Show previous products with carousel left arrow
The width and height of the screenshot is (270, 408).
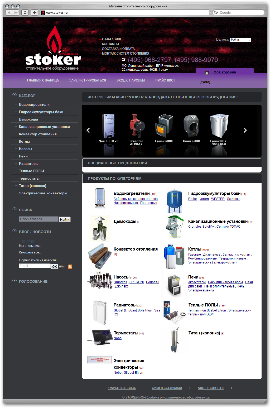click(88, 130)
